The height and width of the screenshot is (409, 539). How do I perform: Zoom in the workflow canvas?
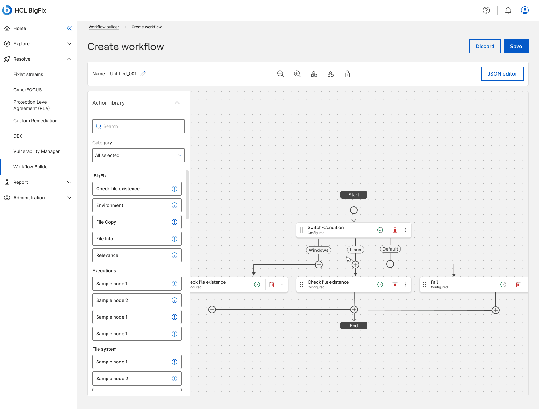pyautogui.click(x=297, y=74)
